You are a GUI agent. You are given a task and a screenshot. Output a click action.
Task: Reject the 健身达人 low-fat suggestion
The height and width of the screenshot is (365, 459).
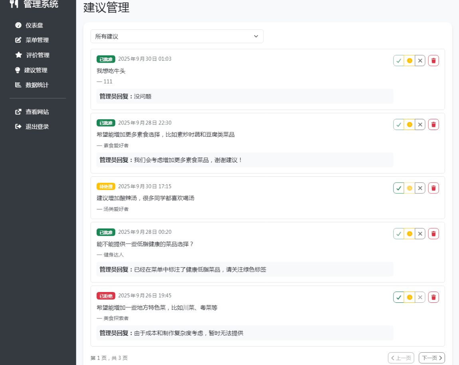(420, 234)
